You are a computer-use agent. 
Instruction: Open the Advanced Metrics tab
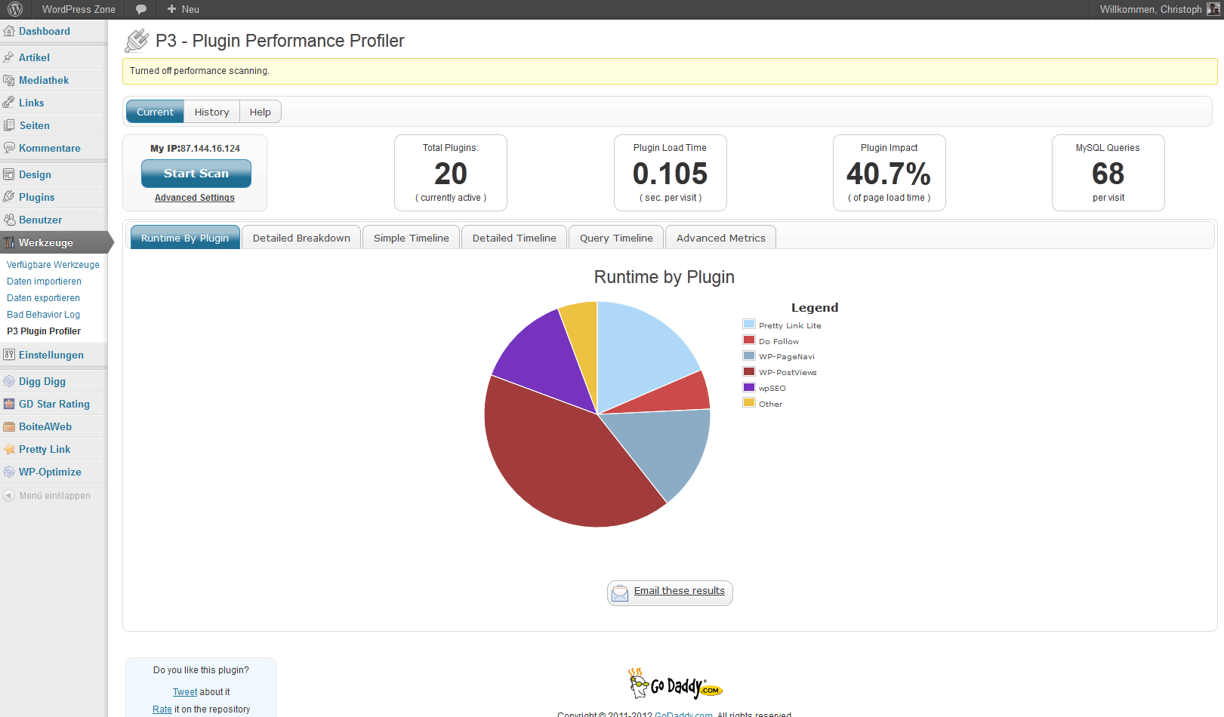tap(721, 238)
